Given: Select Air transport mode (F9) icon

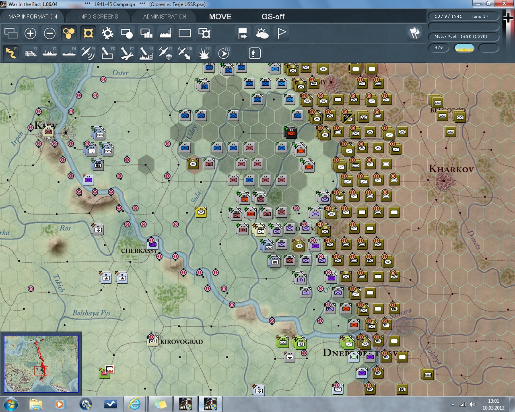Looking at the screenshot, I should point(165,54).
